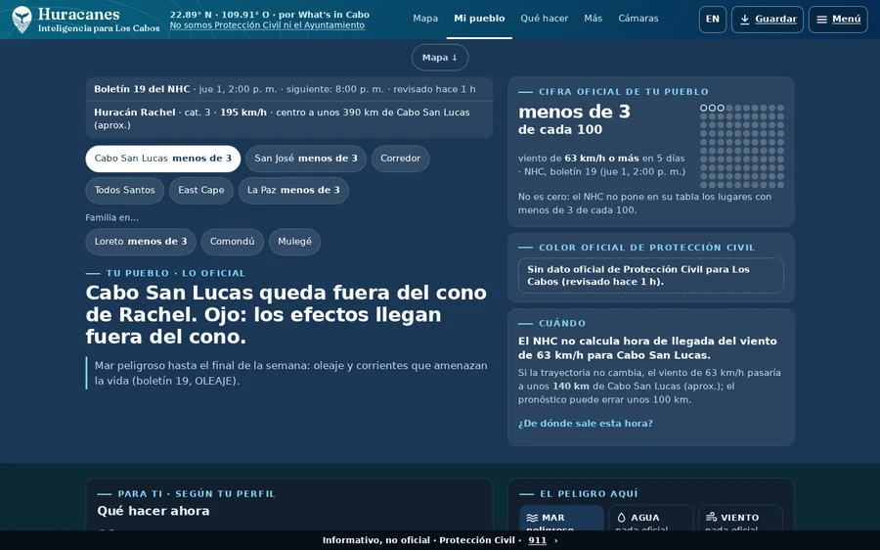Click the 'CIFRA OFICIAL DE TU PUEBLO' heading

[624, 92]
